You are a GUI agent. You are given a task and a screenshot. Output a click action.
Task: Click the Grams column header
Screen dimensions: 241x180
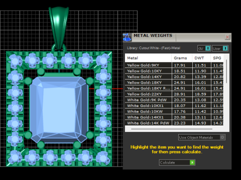[182, 58]
